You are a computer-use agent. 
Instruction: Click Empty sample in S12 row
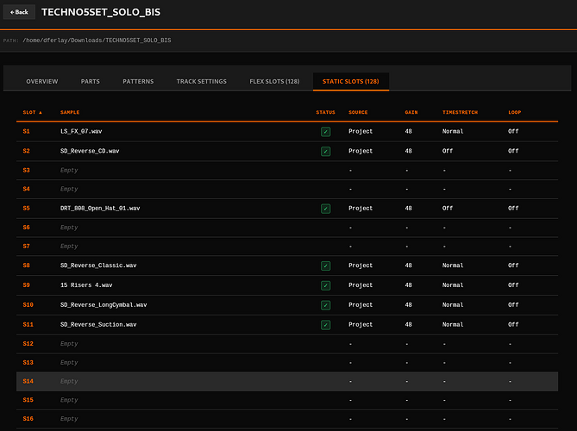[x=69, y=343]
